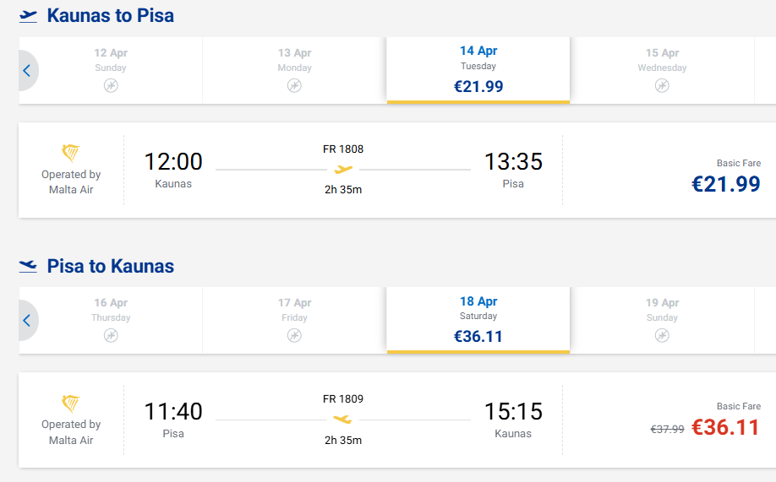
Task: Go to previous dates for Pisa to Kaunas
Action: (27, 321)
